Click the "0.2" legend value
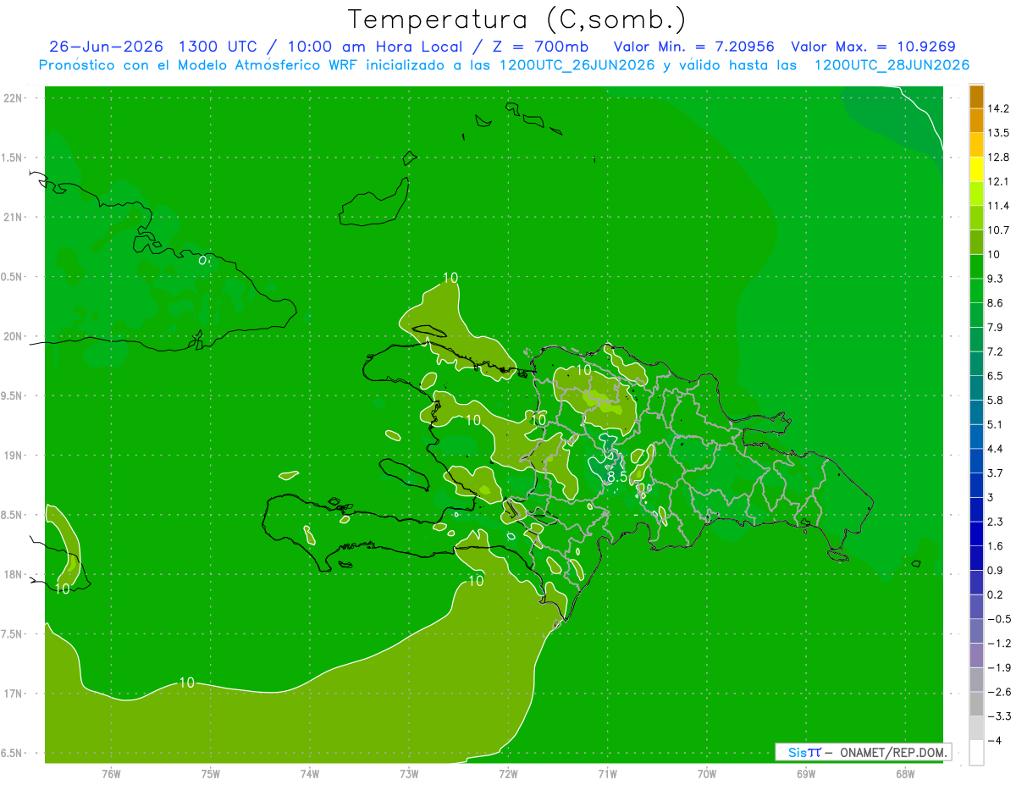 point(996,594)
